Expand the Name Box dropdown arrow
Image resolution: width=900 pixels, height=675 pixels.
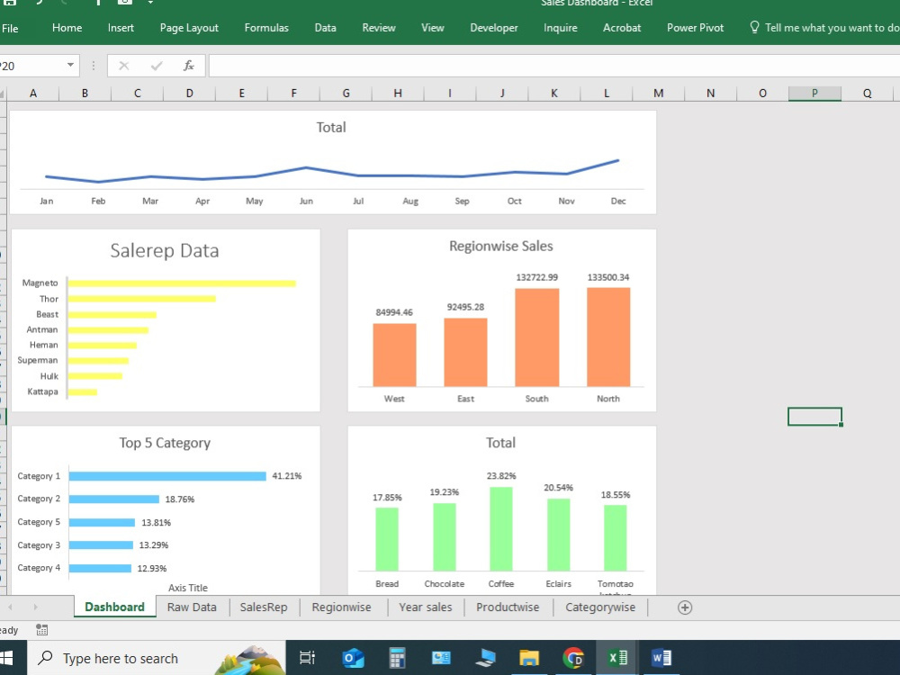click(70, 65)
